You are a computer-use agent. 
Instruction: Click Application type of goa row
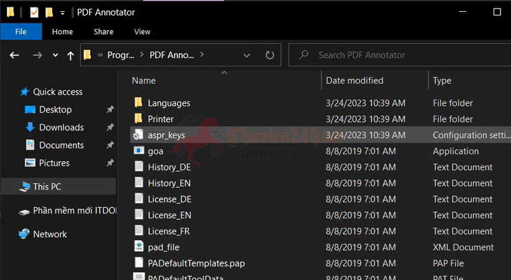coord(456,151)
